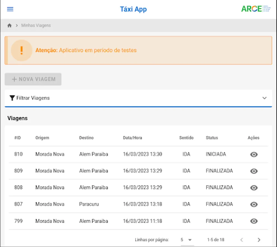Select the ID cell 810
Viewport: 277px width, 247px height.
pyautogui.click(x=18, y=154)
